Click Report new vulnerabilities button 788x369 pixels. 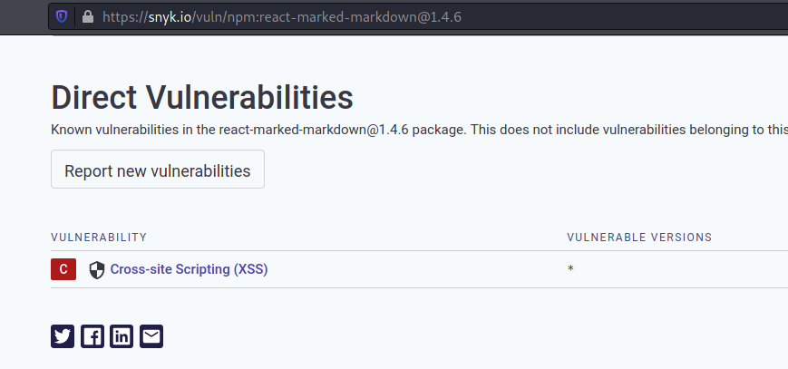[157, 170]
